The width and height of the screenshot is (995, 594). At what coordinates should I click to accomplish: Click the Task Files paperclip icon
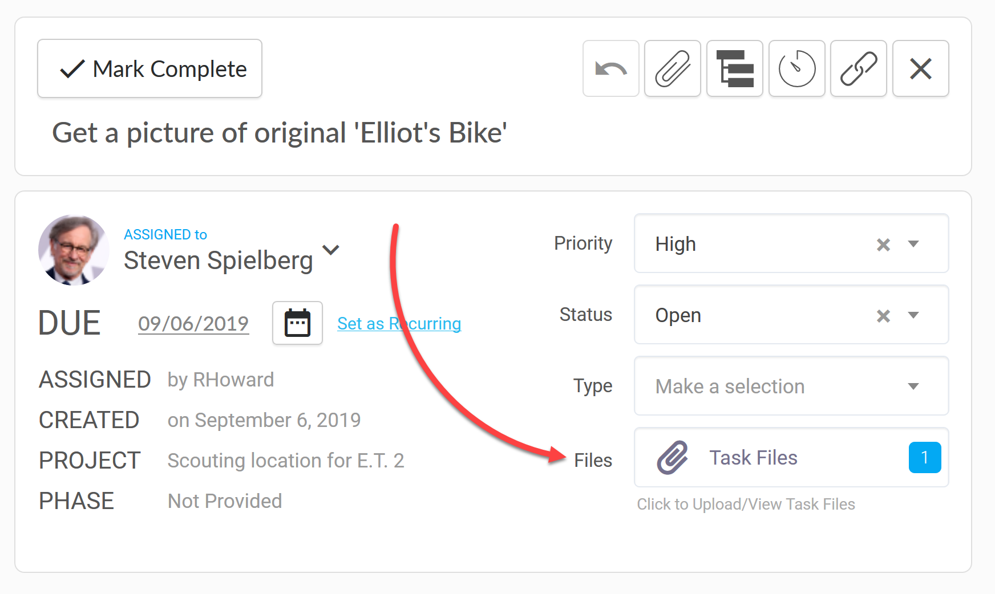click(673, 457)
